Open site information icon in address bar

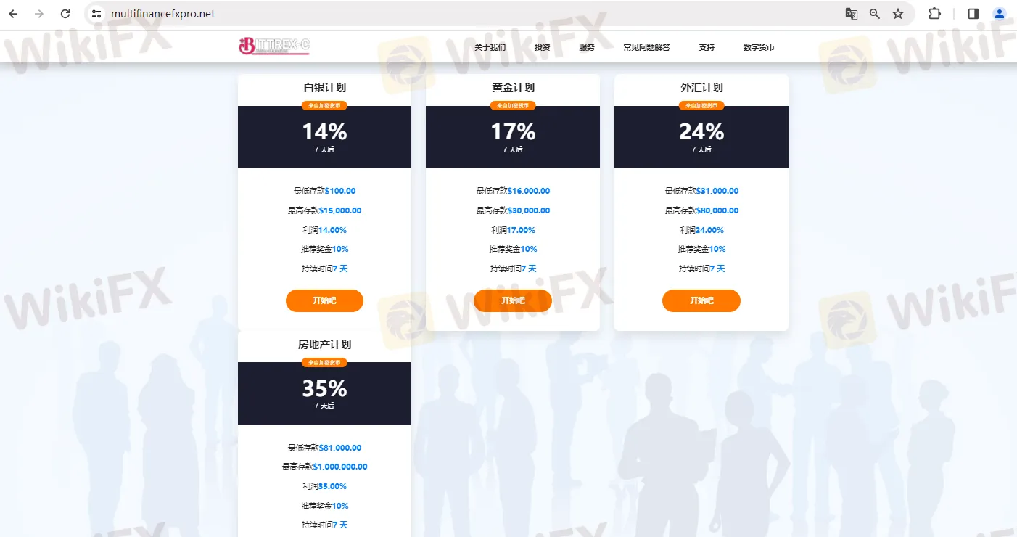(96, 14)
